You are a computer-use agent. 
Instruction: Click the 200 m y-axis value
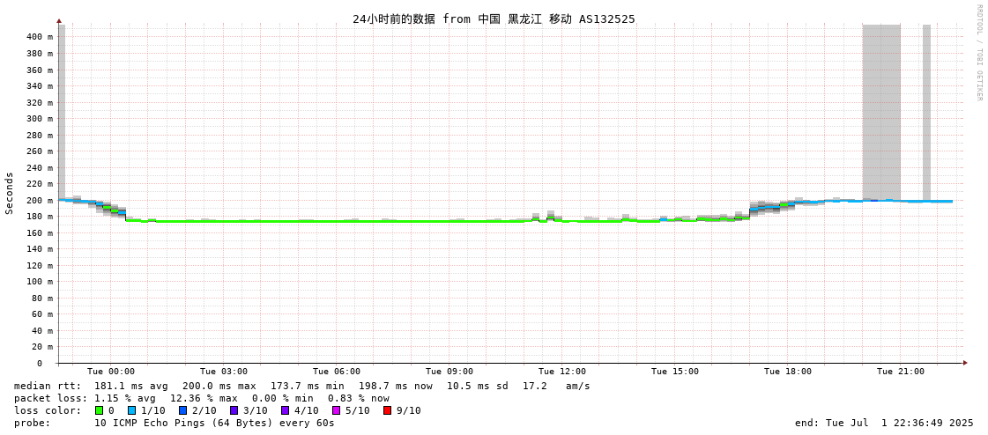pyautogui.click(x=40, y=200)
